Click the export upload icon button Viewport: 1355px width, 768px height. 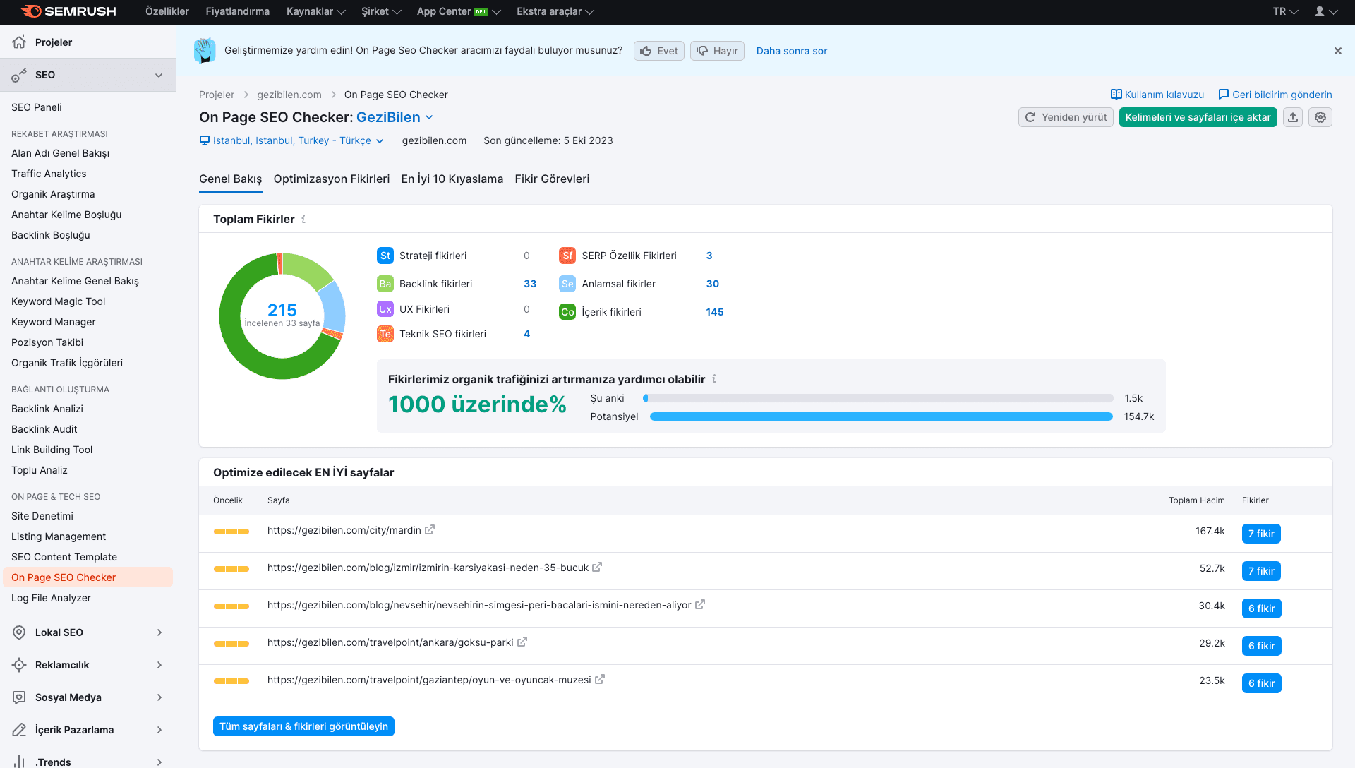(1293, 117)
